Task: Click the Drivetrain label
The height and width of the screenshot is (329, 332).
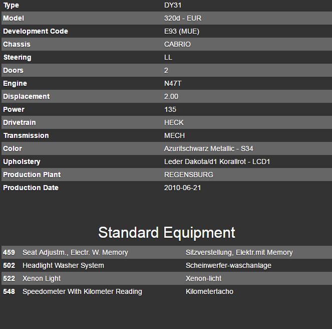Action: (19, 122)
